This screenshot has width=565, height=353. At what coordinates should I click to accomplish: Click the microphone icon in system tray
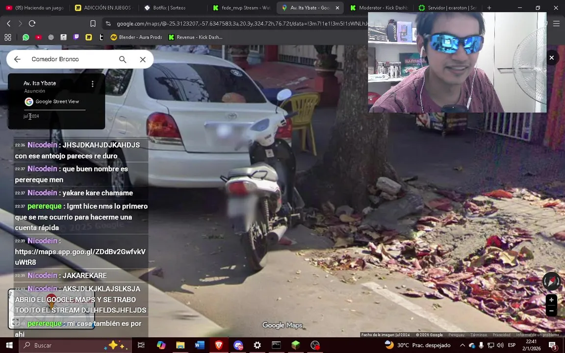(481, 345)
